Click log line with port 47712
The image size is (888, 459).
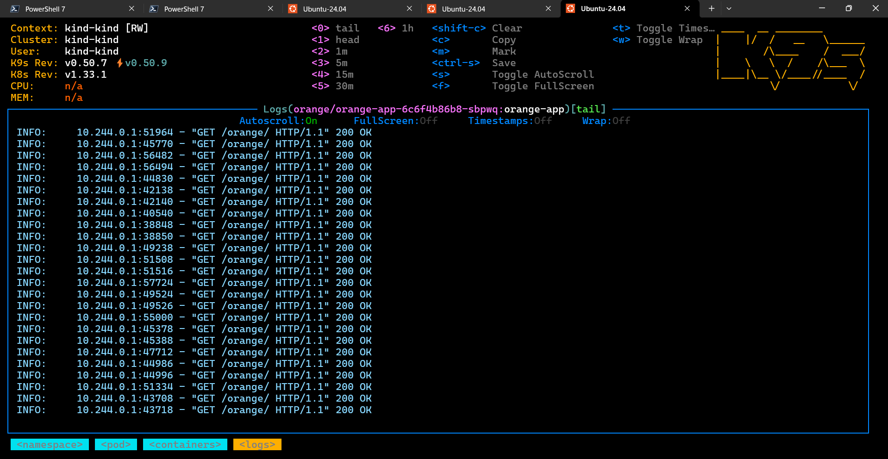point(194,352)
